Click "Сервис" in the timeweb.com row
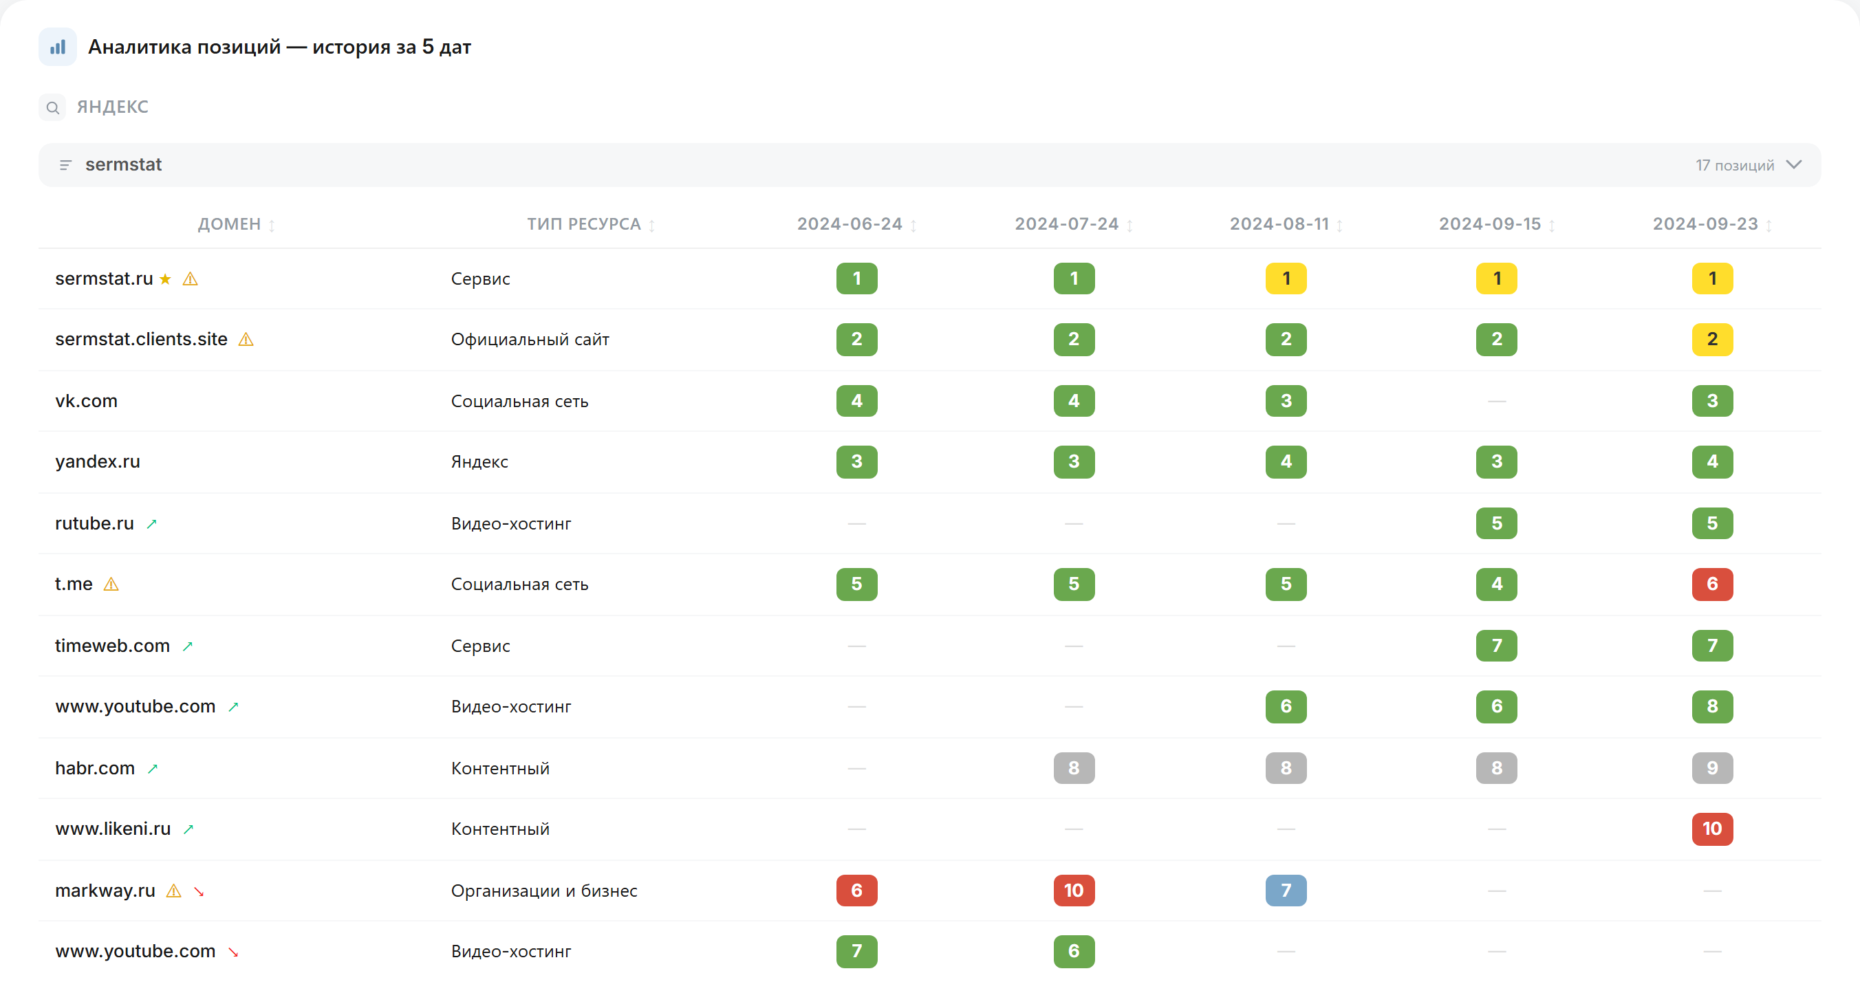The width and height of the screenshot is (1860, 982). coord(480,646)
